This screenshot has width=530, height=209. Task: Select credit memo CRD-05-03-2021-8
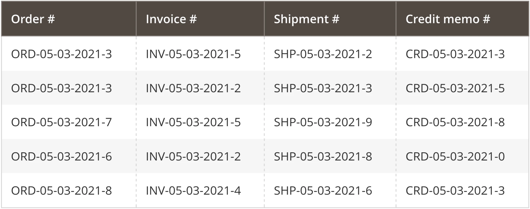tap(455, 122)
